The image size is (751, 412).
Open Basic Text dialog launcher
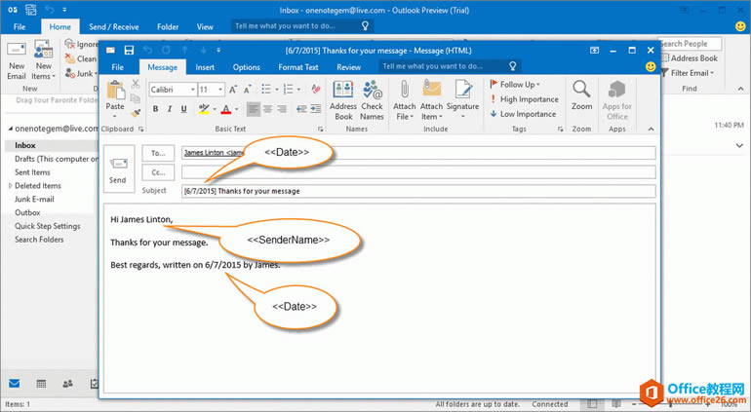[x=321, y=130]
